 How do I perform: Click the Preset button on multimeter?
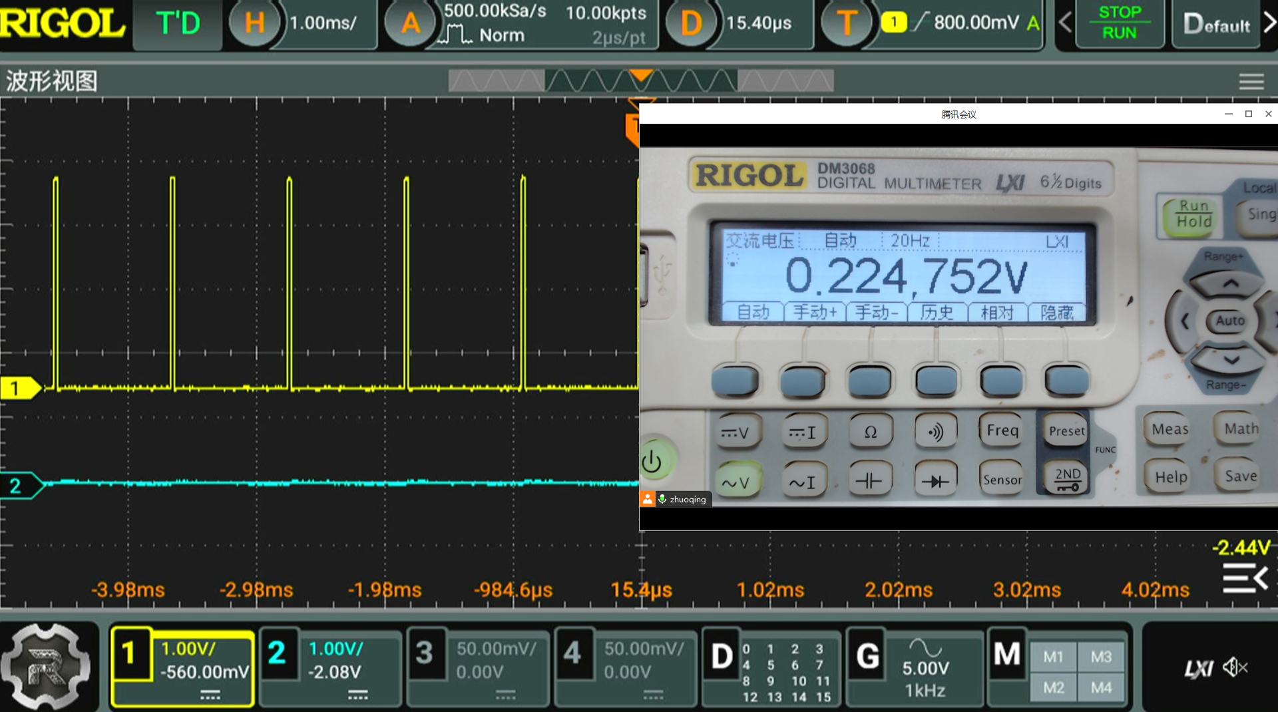pyautogui.click(x=1066, y=431)
